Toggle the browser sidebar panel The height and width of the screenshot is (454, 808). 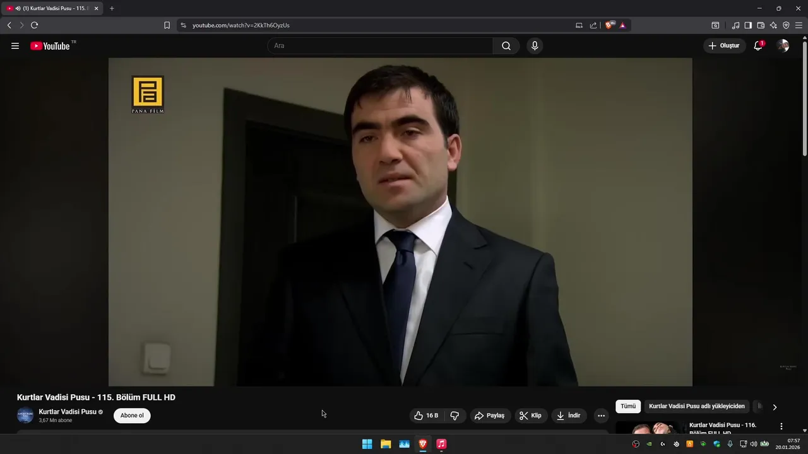[748, 25]
